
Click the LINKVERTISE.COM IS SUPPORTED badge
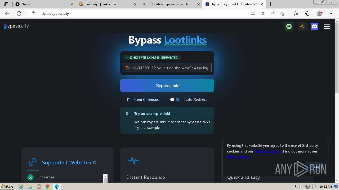[152, 57]
